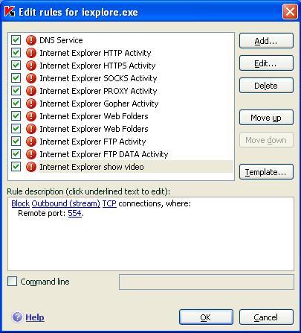Open the Template... menu button
301x333 pixels.
pyautogui.click(x=266, y=172)
